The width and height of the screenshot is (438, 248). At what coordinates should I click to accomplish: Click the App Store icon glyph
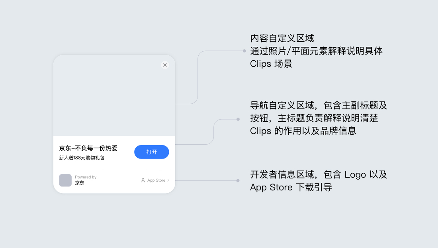[x=143, y=180]
